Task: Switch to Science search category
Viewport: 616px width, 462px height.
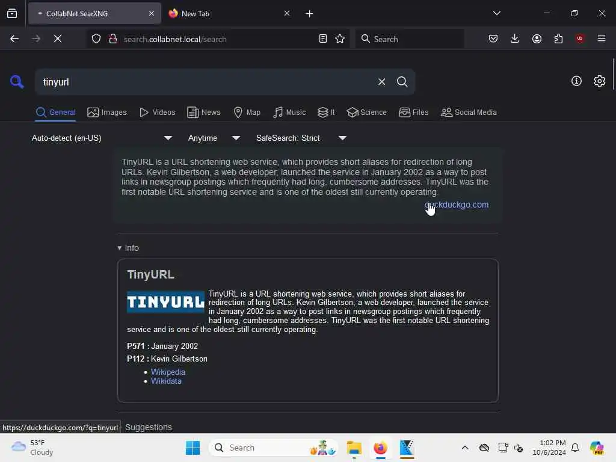Action: click(366, 112)
